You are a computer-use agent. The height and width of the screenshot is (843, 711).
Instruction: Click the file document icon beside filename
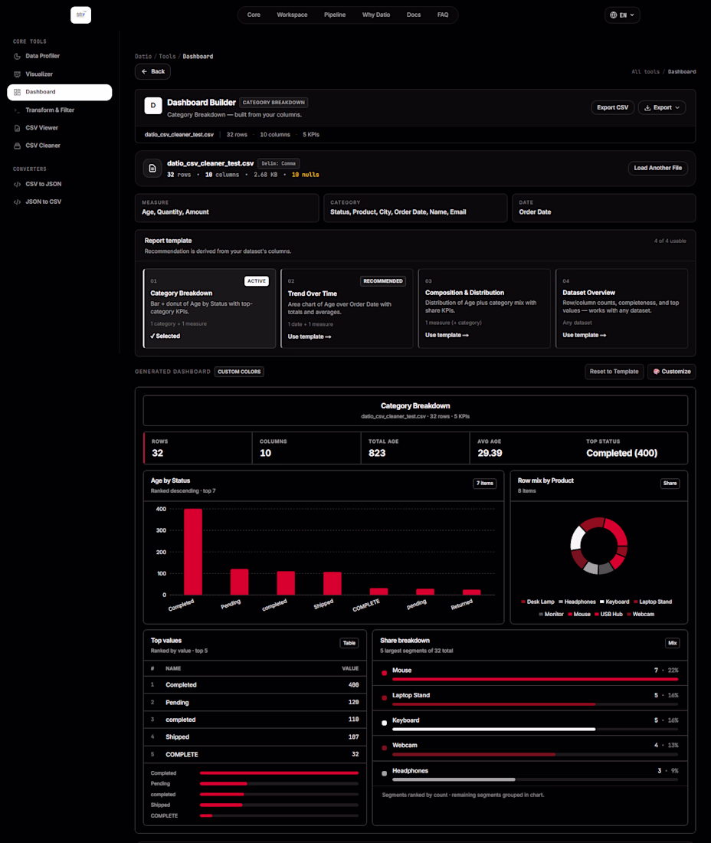[152, 169]
